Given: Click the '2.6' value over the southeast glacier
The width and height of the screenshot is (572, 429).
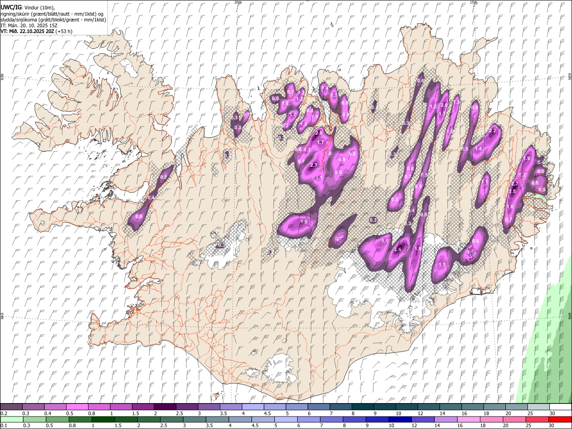Looking at the screenshot, I should tap(398, 249).
